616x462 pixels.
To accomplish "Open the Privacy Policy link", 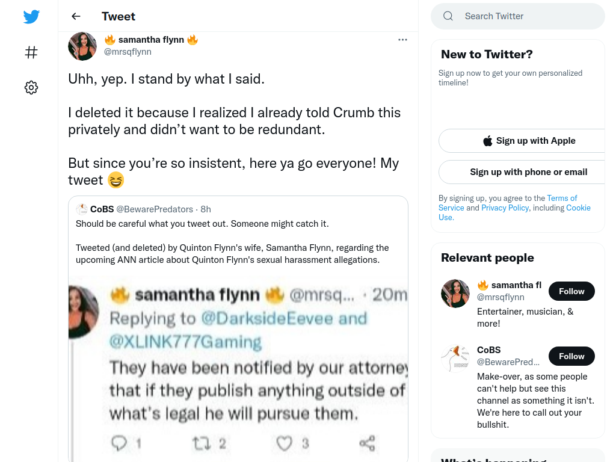I will point(505,208).
